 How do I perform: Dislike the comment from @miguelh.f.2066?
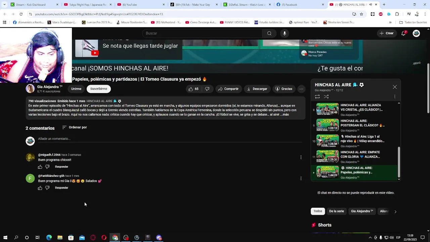click(47, 167)
